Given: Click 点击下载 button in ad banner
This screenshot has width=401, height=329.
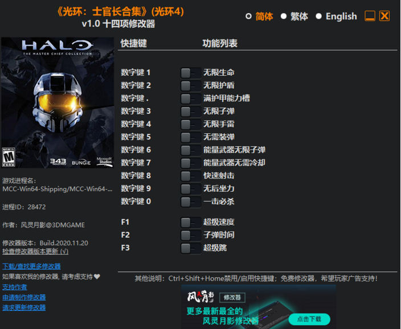Looking at the screenshot, I should 309,319.
